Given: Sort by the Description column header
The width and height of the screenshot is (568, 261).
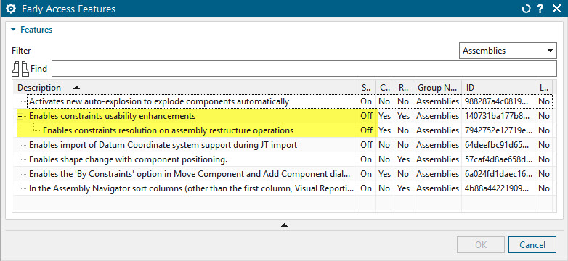Looking at the screenshot, I should tap(185, 88).
